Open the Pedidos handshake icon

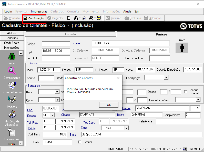[x=12, y=100]
